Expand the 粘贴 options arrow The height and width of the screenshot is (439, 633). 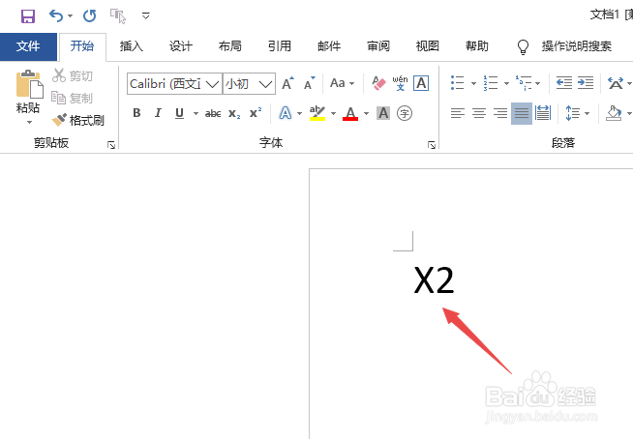point(29,122)
